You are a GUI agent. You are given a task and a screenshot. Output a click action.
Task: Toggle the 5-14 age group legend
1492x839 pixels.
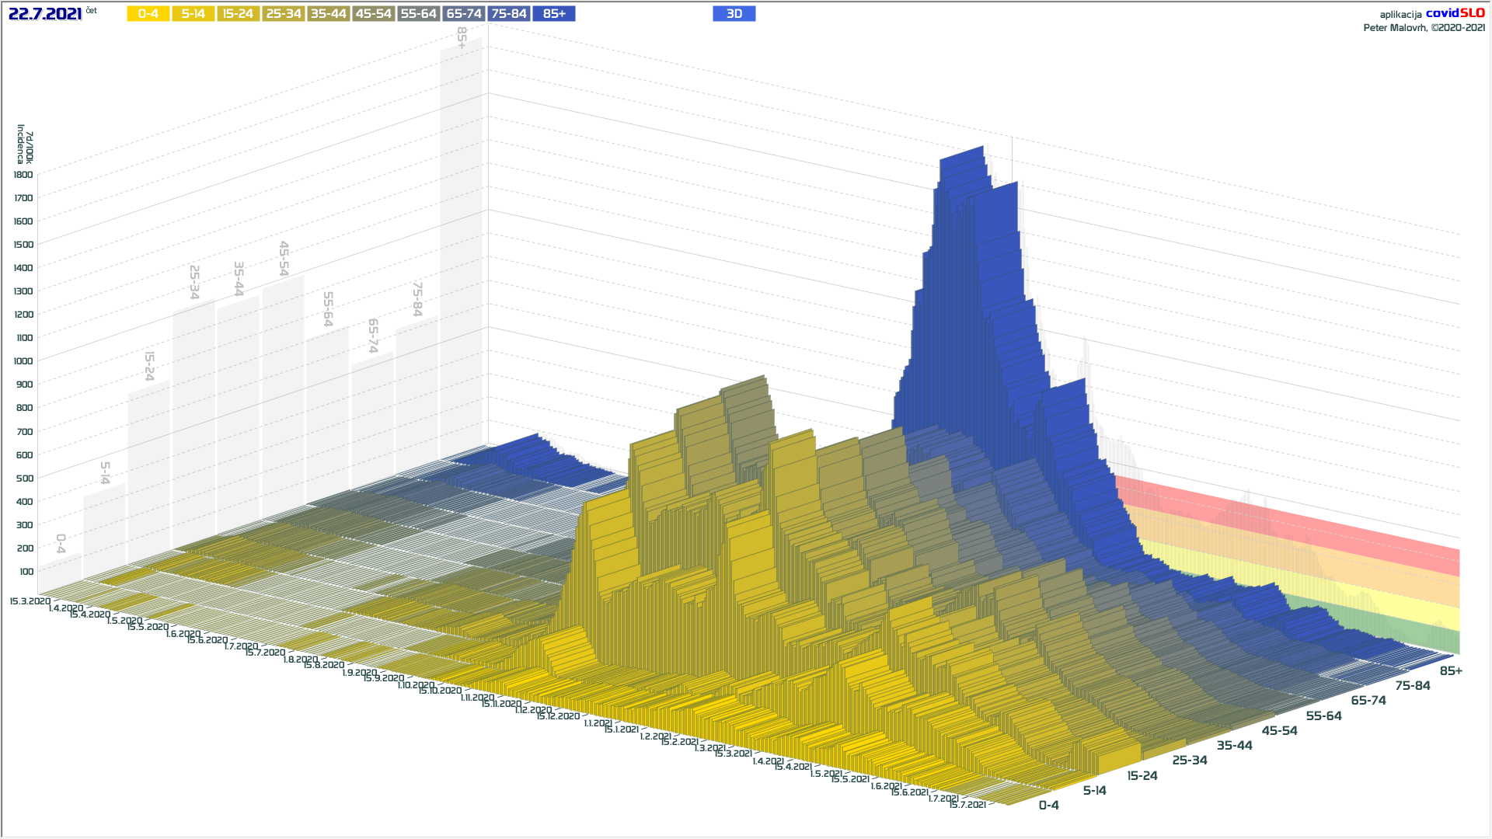click(x=193, y=14)
